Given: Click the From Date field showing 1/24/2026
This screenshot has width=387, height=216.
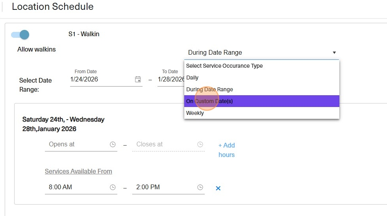Looking at the screenshot, I should click(x=100, y=79).
